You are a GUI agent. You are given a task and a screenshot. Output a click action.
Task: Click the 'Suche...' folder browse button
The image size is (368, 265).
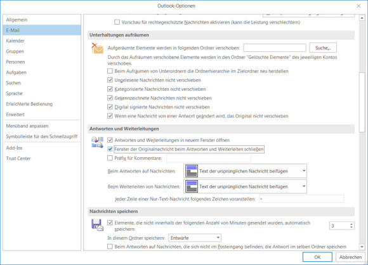pos(323,48)
